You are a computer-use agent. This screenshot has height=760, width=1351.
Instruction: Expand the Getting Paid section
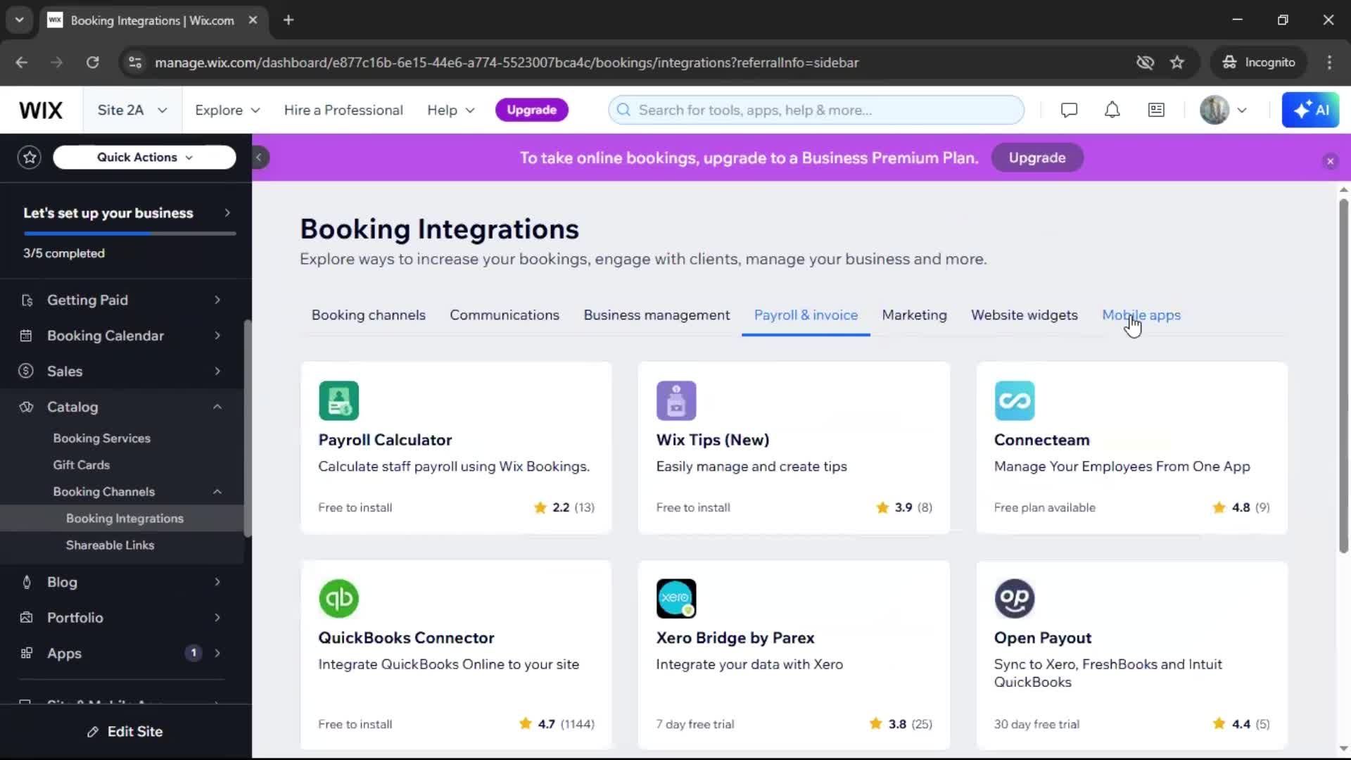click(217, 300)
